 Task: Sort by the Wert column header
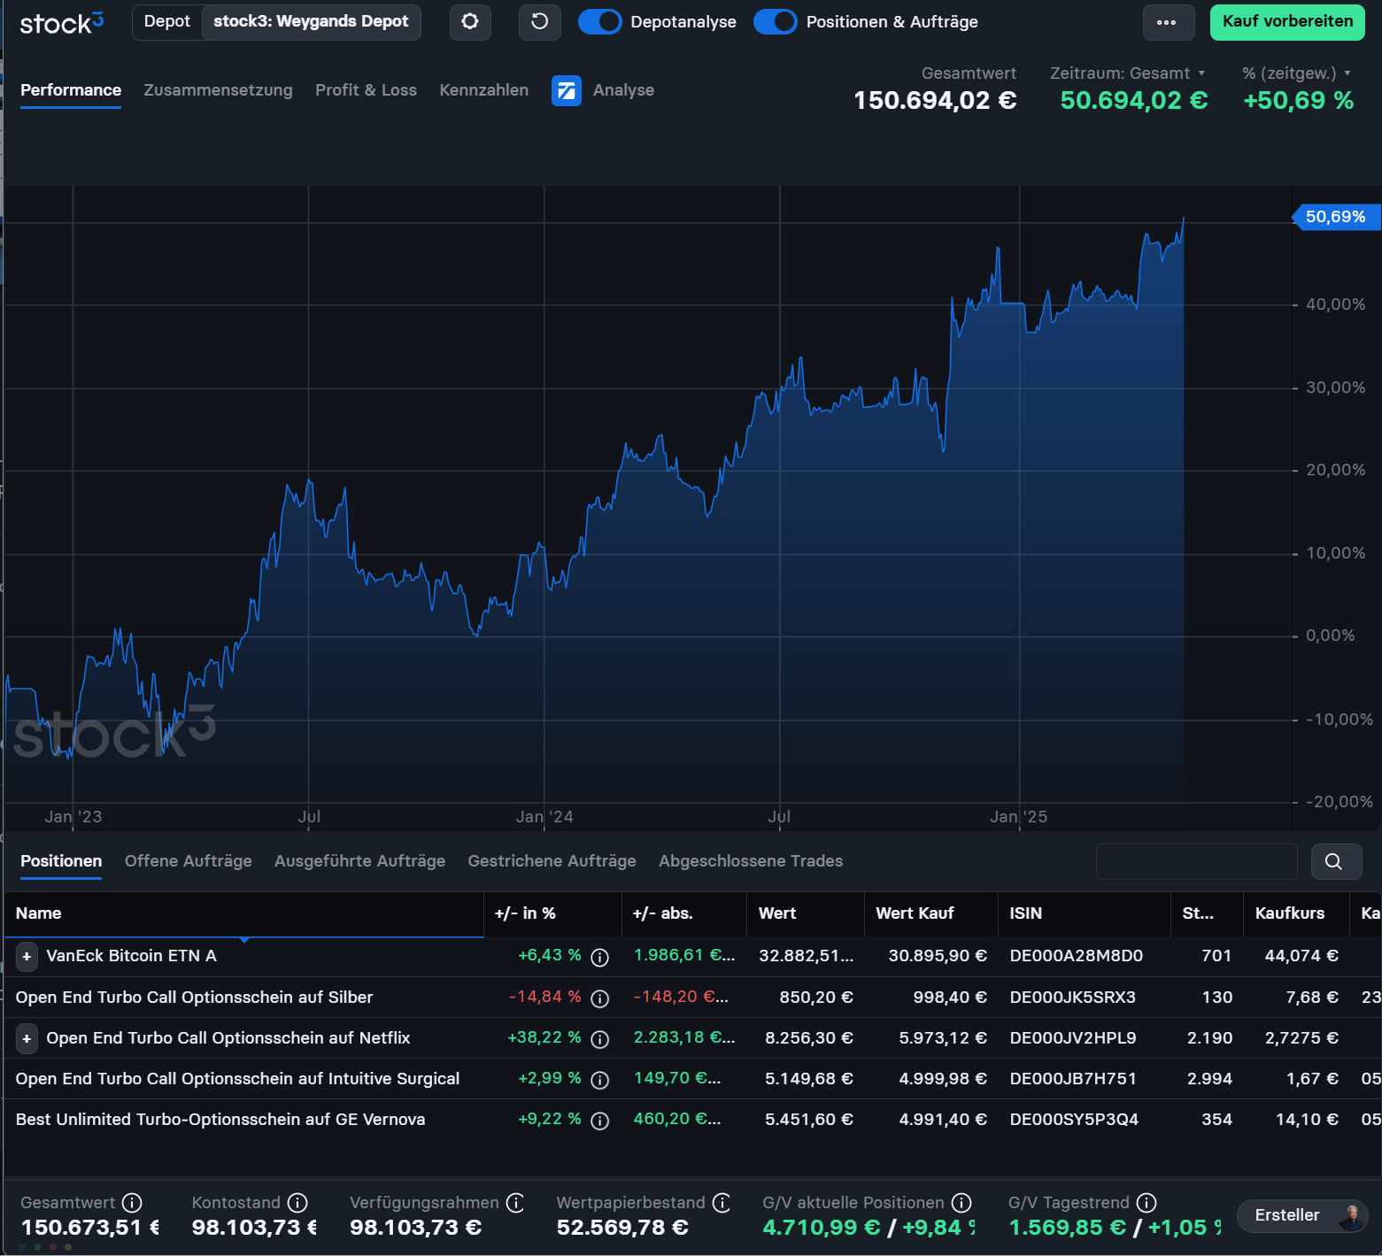(806, 913)
